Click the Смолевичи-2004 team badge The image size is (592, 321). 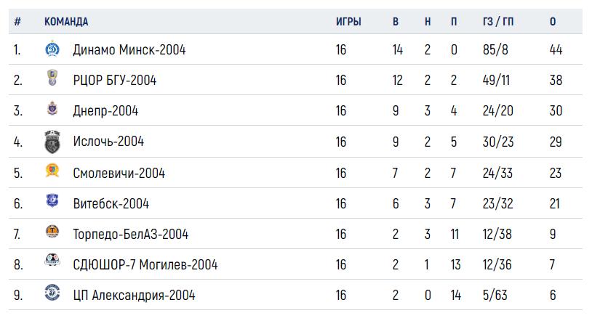[52, 170]
